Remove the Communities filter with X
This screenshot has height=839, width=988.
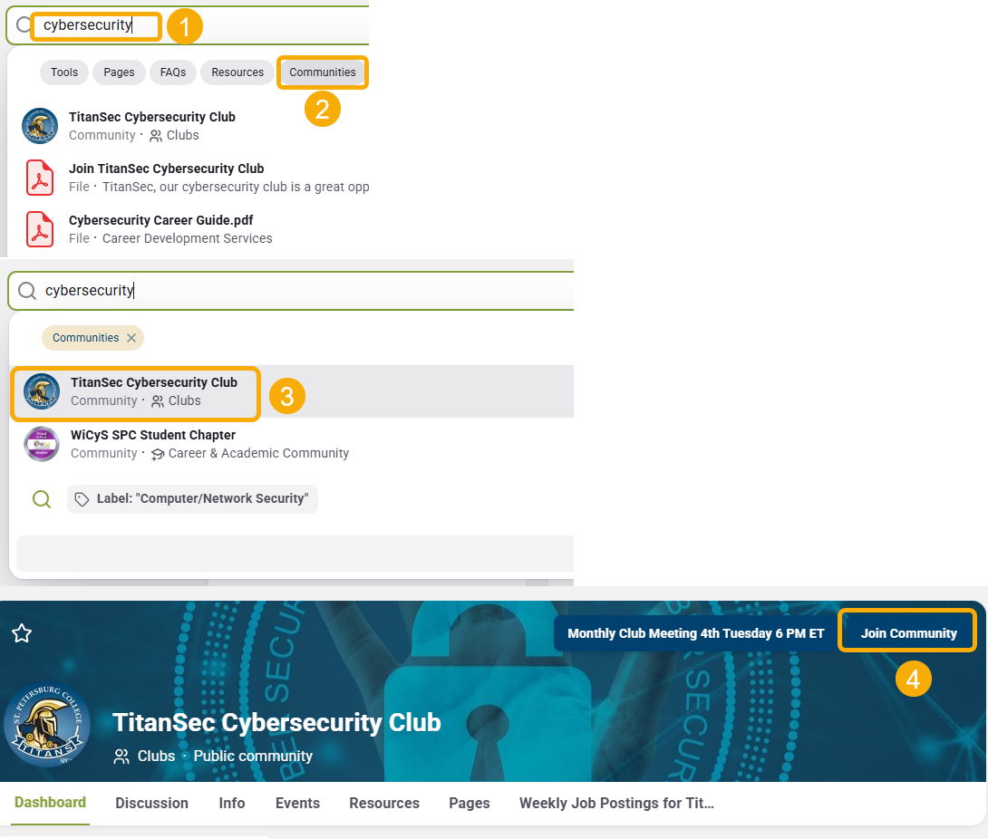pos(131,338)
